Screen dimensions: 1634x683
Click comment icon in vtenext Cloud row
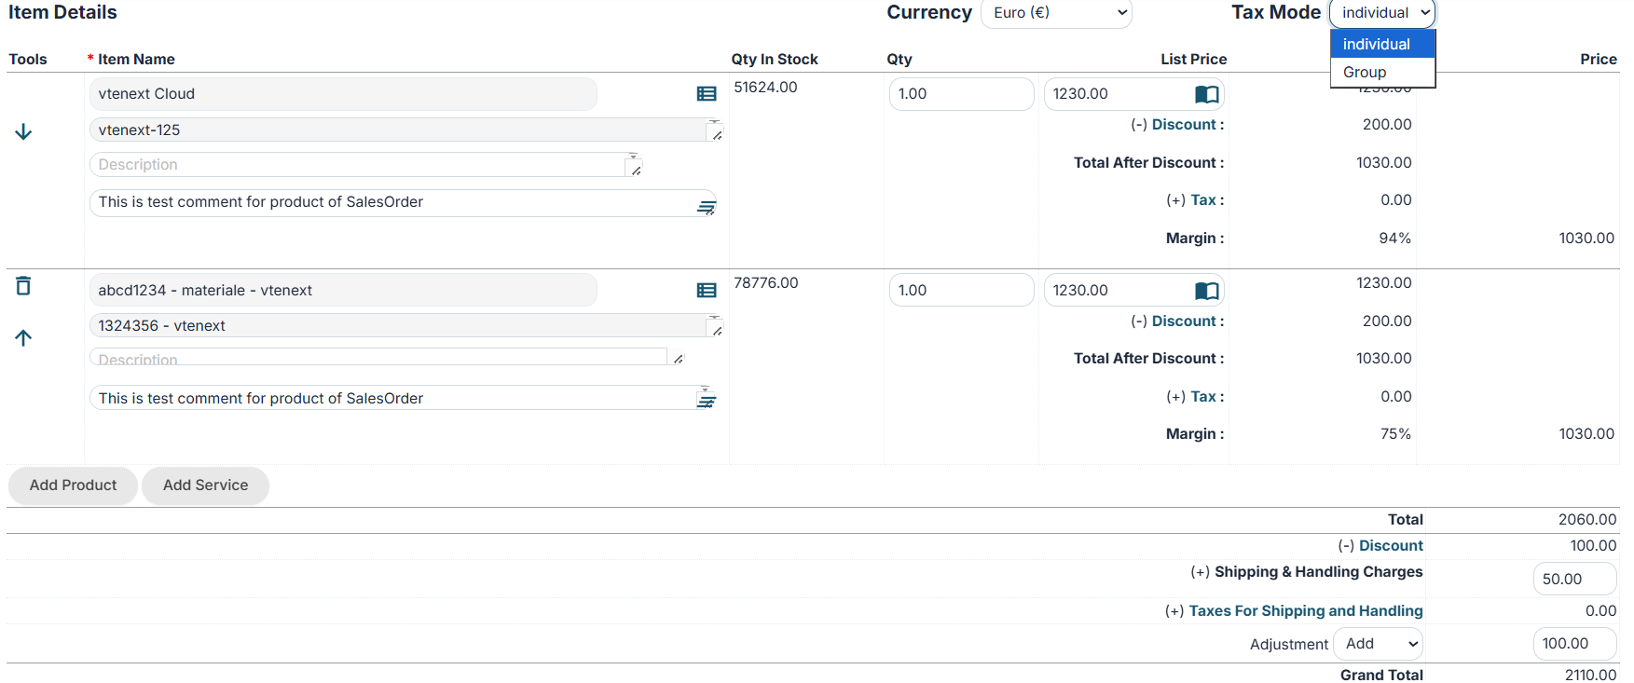coord(707,207)
